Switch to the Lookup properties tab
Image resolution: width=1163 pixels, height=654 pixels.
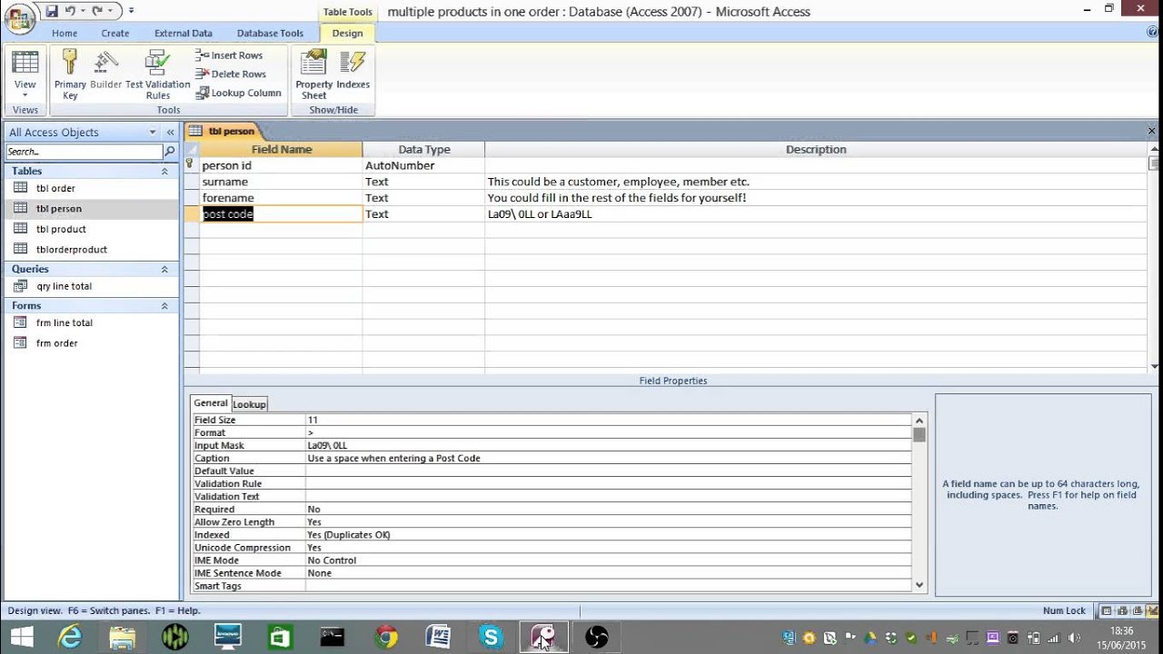click(250, 404)
